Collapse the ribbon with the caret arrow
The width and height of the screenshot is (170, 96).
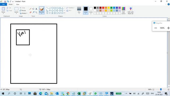coord(166,4)
